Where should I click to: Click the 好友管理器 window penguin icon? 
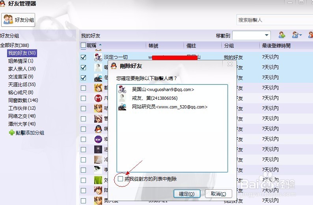[x=2, y=4]
